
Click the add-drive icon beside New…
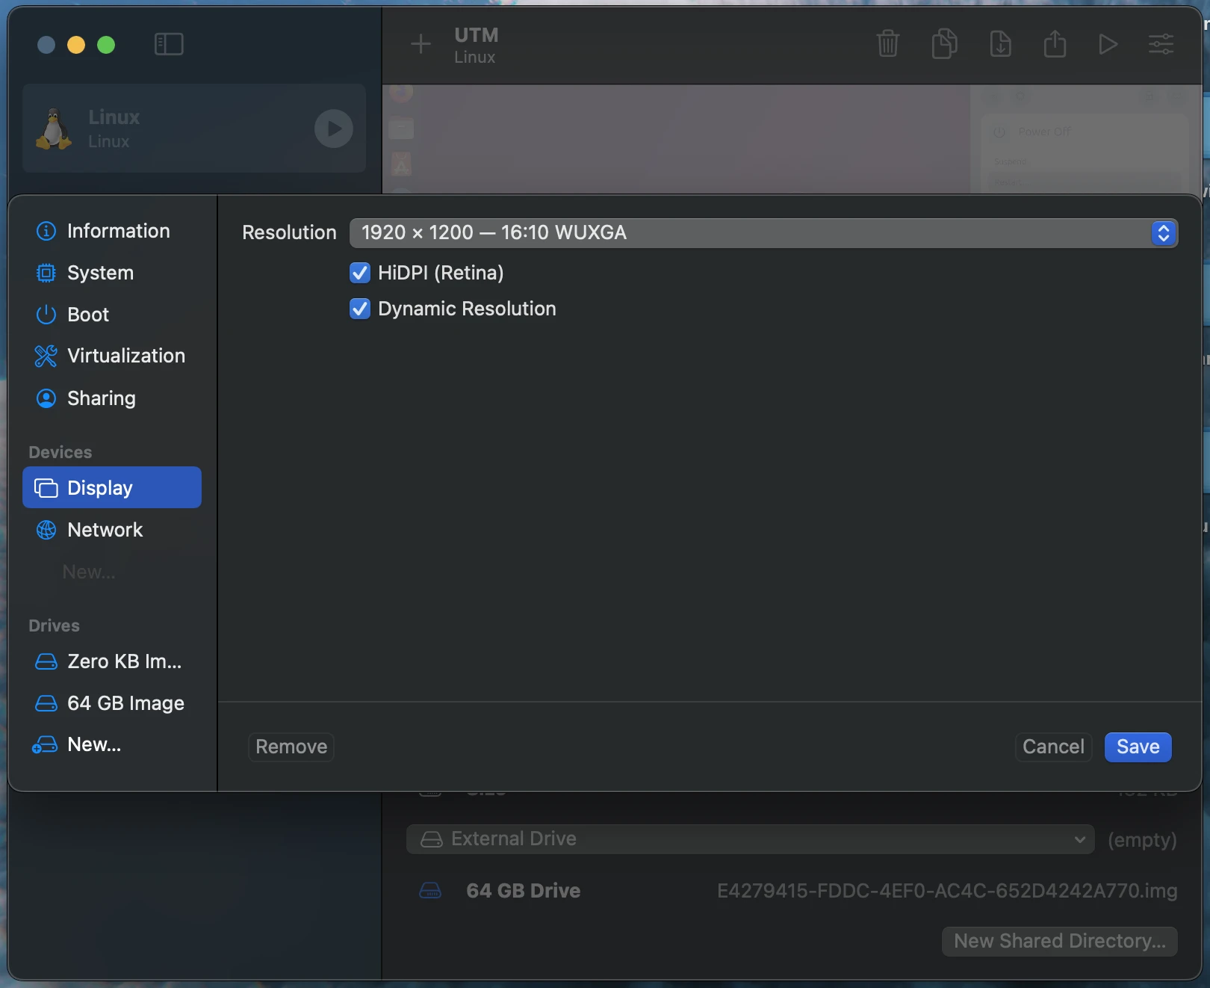[x=45, y=744]
